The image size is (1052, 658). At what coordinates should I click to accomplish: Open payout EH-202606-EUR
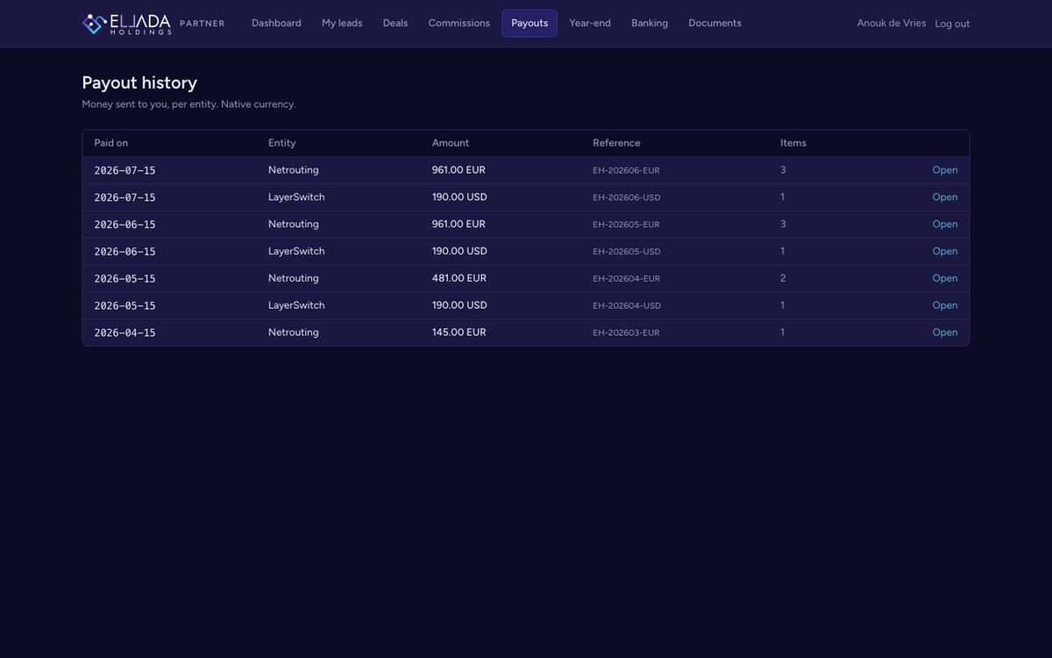[x=945, y=170]
